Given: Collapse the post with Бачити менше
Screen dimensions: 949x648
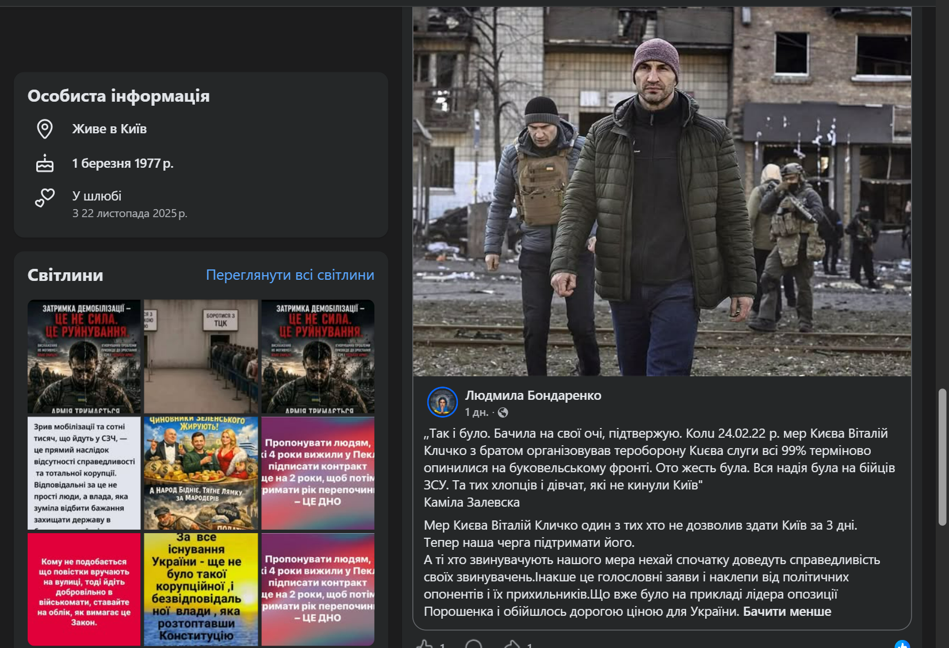Looking at the screenshot, I should pos(787,611).
